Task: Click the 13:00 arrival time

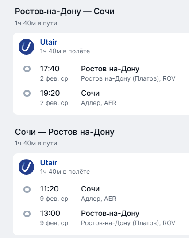Action: (50, 213)
